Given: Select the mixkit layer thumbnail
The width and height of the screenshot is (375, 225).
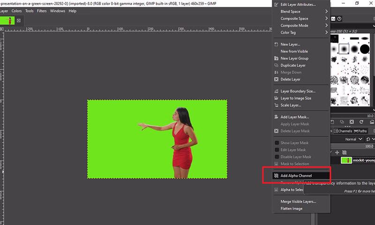Looking at the screenshot, I should pos(346,160).
